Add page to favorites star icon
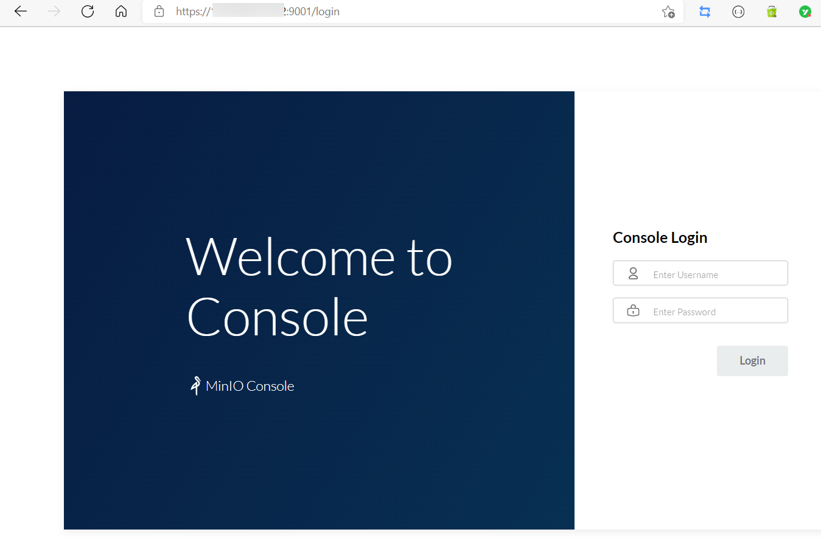 click(668, 12)
